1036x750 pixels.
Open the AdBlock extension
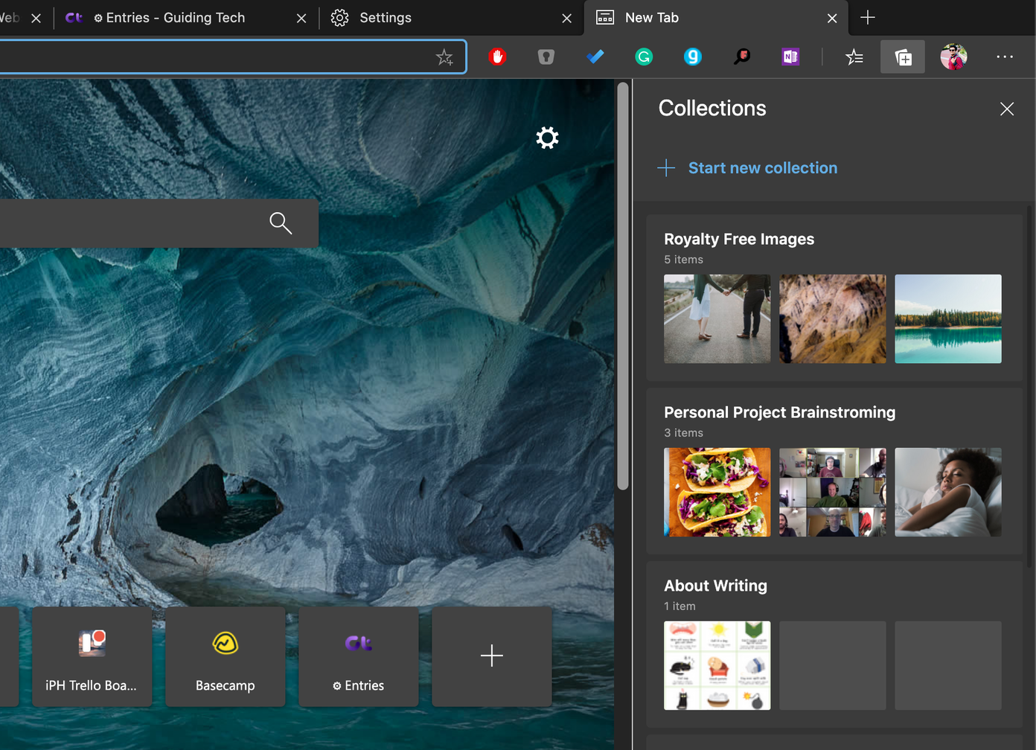point(496,57)
